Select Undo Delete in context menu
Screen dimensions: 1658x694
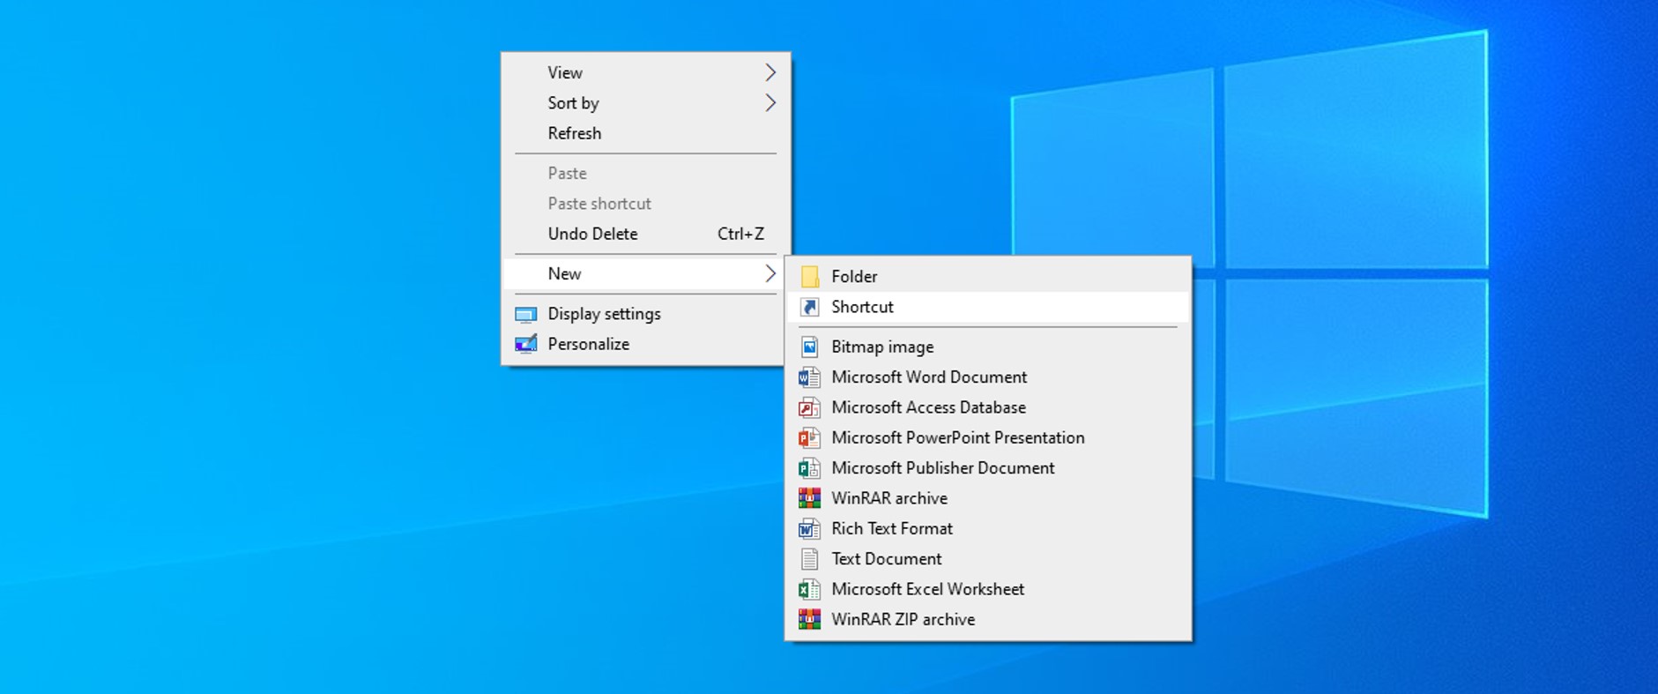point(645,234)
